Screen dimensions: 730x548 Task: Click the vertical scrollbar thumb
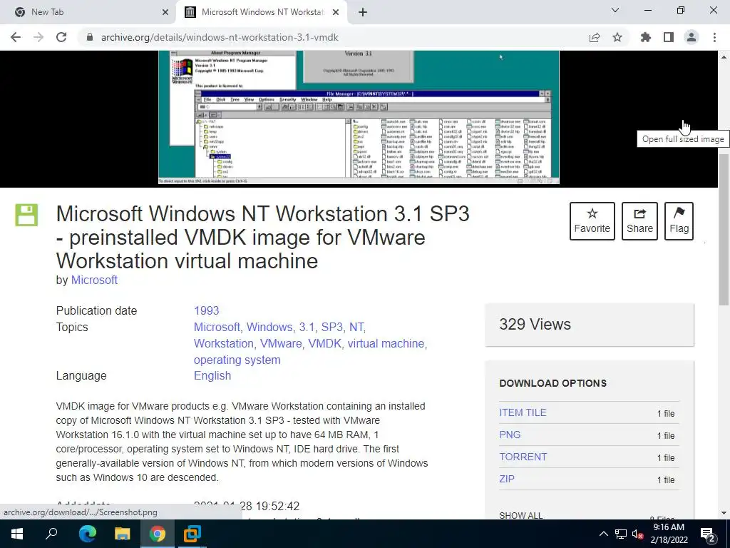pos(724,229)
